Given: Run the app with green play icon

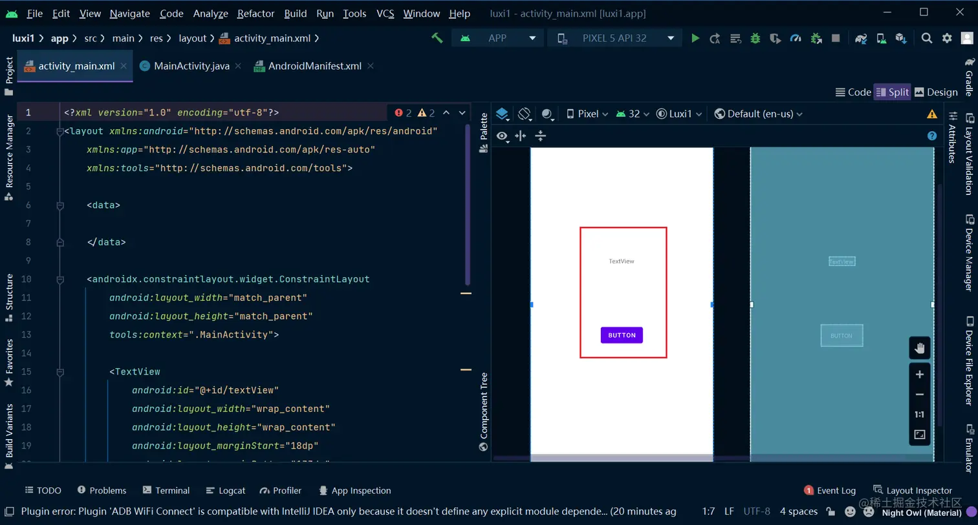Looking at the screenshot, I should click(x=695, y=38).
